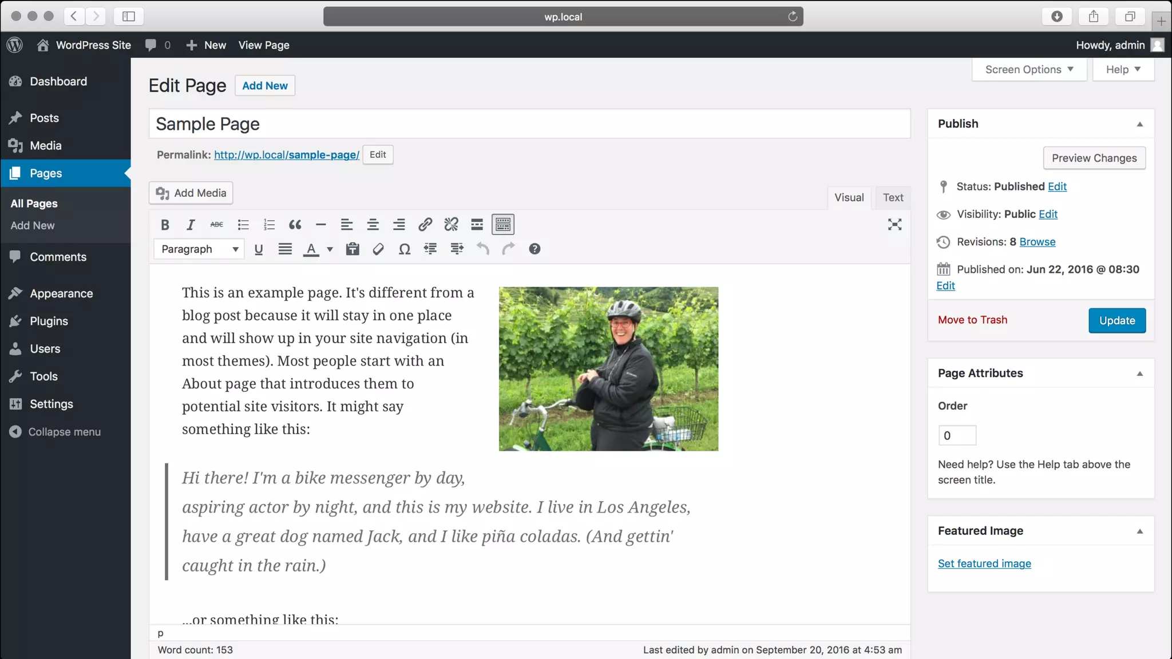Click the page Order input field

[956, 435]
